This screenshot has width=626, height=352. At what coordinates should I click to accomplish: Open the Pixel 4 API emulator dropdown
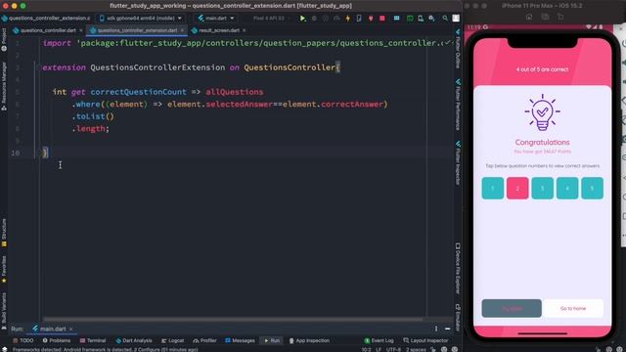pyautogui.click(x=270, y=19)
